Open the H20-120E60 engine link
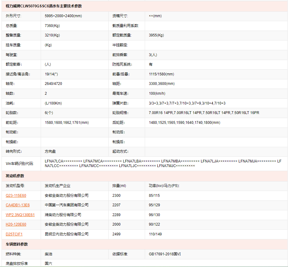The width and height of the screenshot is (288, 267). 16,224
